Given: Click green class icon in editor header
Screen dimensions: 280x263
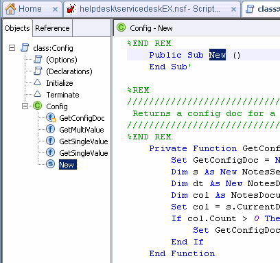Looking at the screenshot, I should coord(121,27).
